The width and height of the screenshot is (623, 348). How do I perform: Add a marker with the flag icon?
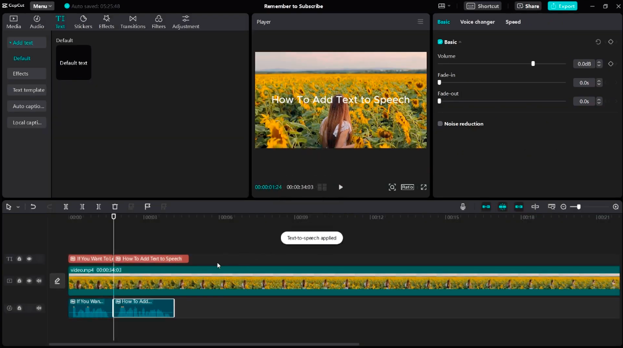coord(147,207)
